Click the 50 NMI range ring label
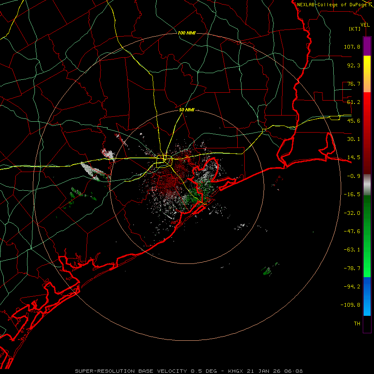Viewport: 374px width, 374px height. pyautogui.click(x=187, y=110)
